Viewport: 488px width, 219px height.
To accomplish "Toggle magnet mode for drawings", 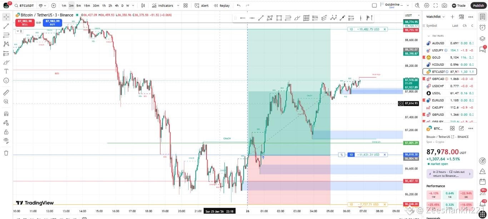I will [6, 114].
